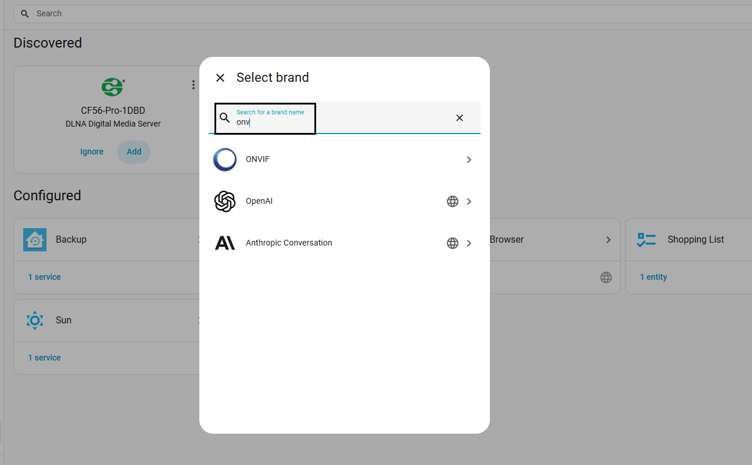Click the Shopping List checklist icon
Screen dimensions: 752x465
tap(647, 240)
